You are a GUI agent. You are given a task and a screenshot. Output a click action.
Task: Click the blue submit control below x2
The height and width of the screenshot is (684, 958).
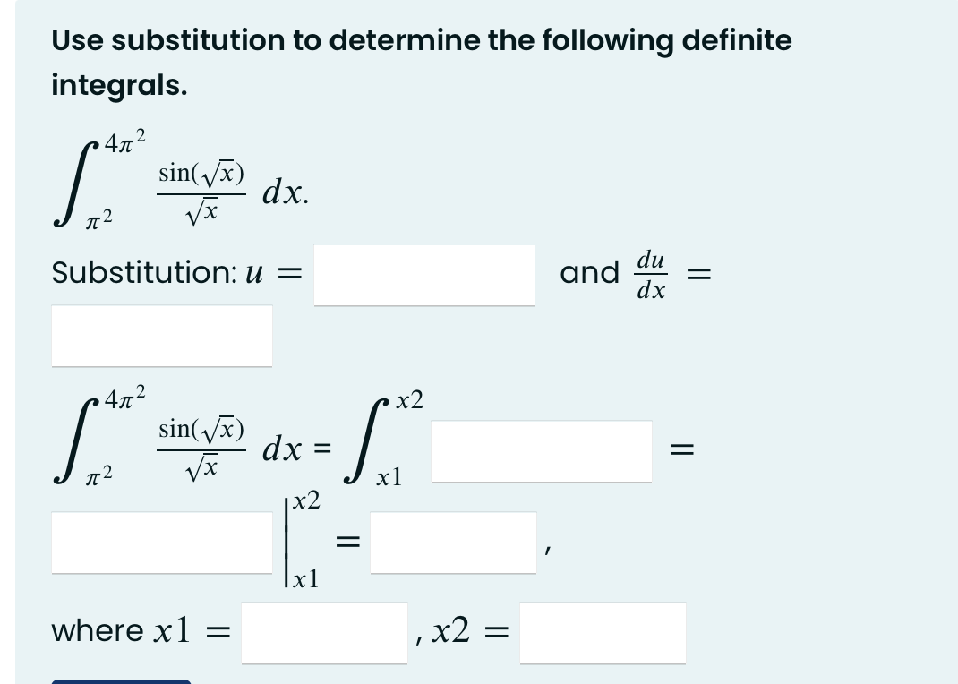tap(121, 680)
